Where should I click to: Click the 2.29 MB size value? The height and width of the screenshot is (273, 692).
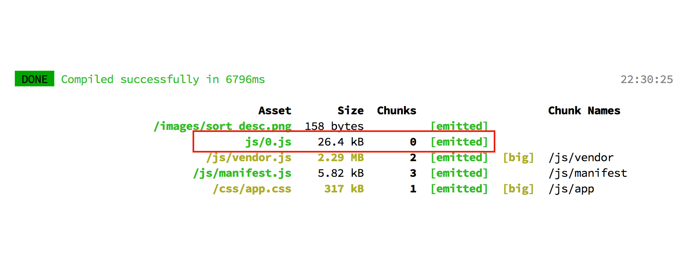click(341, 157)
